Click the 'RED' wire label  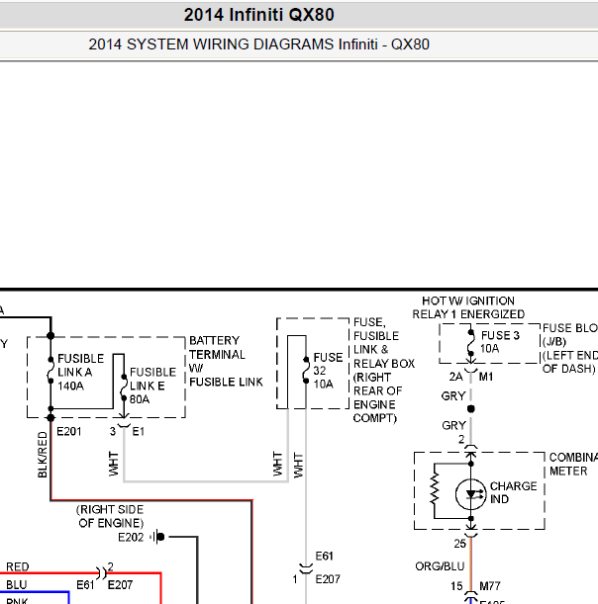coord(18,567)
